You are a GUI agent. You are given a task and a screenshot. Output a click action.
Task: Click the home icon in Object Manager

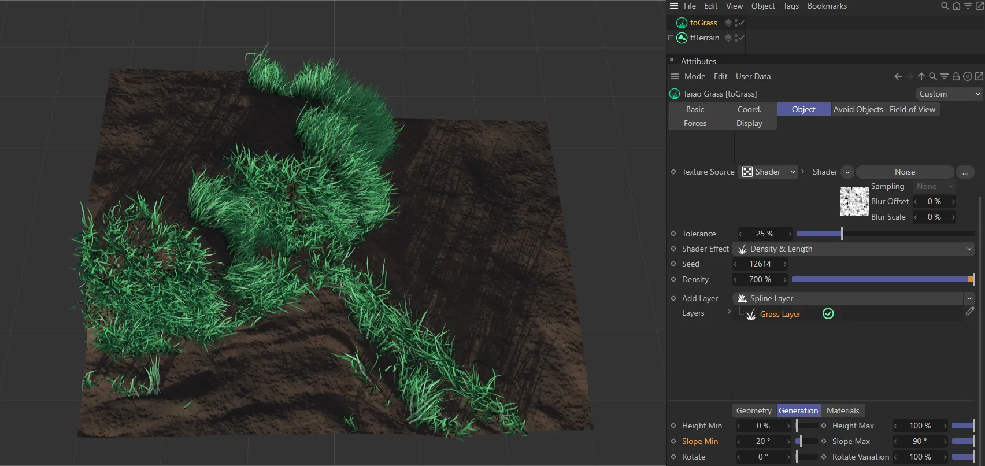[957, 6]
